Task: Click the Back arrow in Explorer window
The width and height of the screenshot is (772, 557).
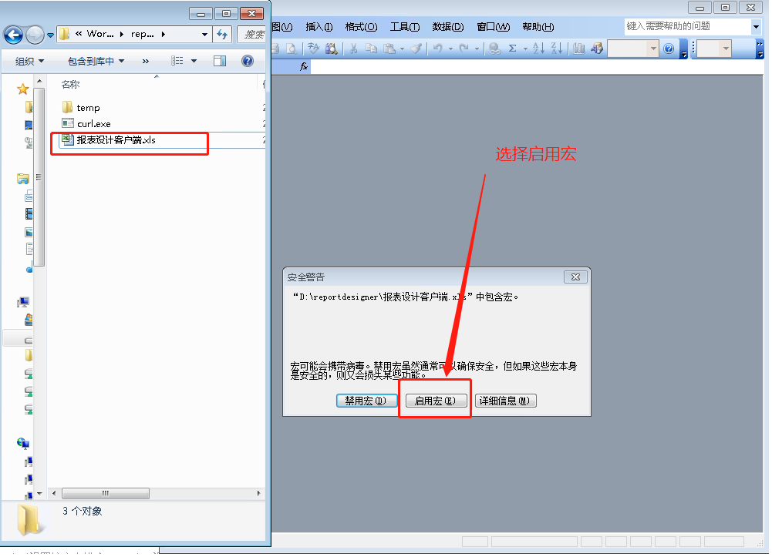Action: pos(13,35)
